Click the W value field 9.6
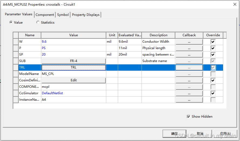 (73, 42)
